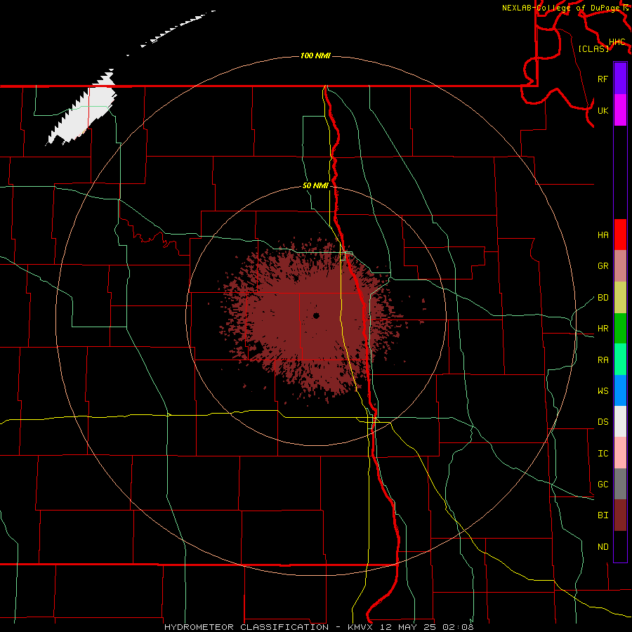The image size is (632, 632).
Task: Click the "HR" legend label
Action: 603,329
